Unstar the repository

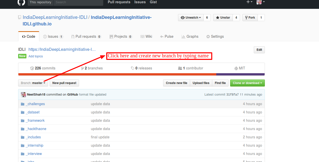point(223,18)
